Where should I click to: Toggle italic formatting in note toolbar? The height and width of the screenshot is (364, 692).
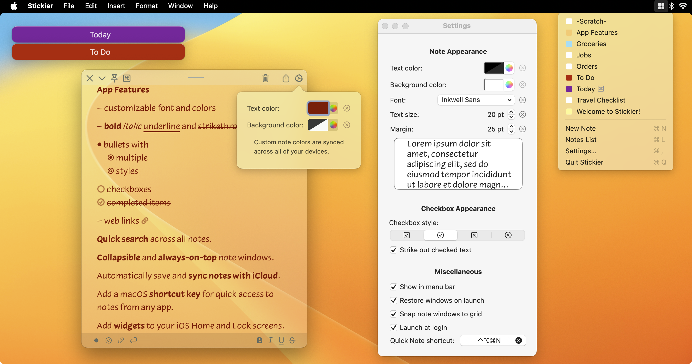point(270,340)
